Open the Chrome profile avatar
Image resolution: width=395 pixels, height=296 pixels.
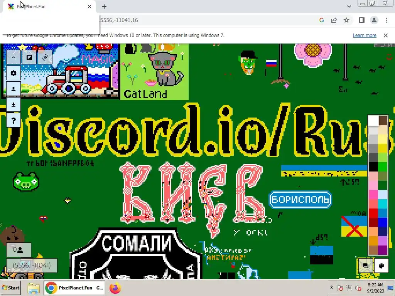point(374,20)
